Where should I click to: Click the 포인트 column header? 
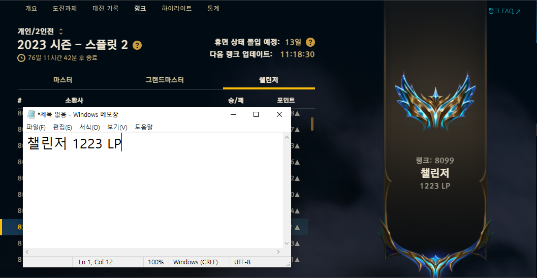(x=286, y=101)
